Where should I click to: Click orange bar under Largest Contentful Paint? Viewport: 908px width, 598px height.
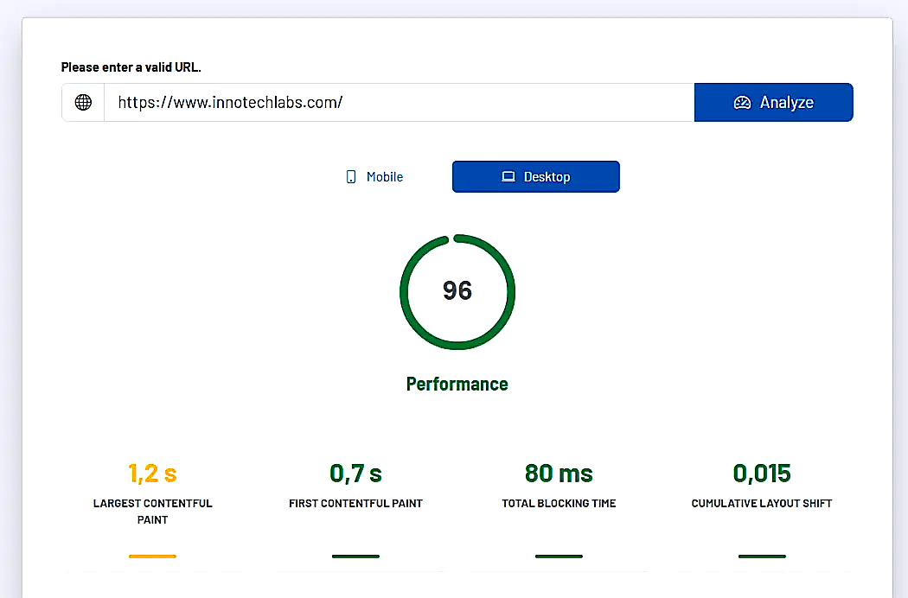click(152, 557)
